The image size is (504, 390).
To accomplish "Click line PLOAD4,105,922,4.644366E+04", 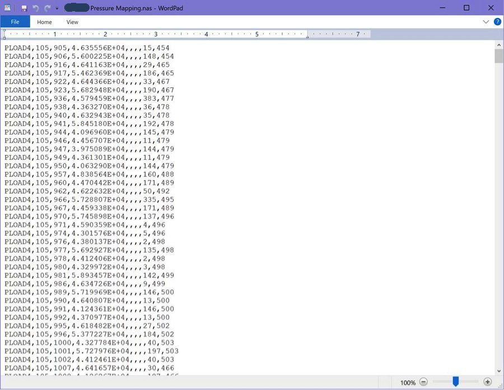I will (87, 82).
